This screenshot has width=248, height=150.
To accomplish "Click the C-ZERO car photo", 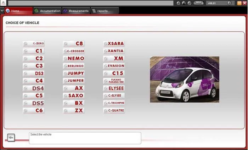I will [185, 80].
